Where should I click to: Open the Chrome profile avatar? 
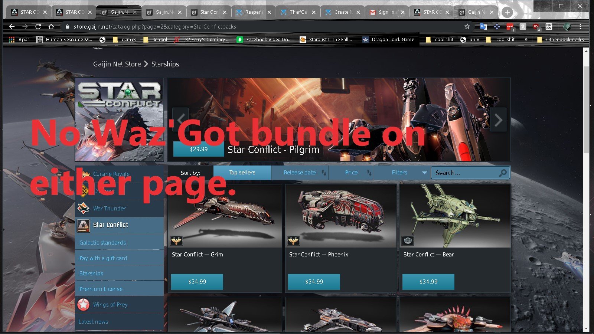pos(567,26)
